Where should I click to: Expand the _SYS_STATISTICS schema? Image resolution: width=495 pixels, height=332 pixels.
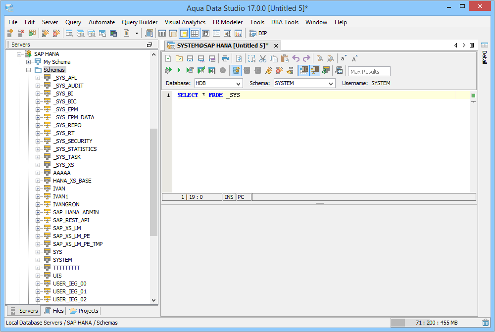click(x=38, y=149)
